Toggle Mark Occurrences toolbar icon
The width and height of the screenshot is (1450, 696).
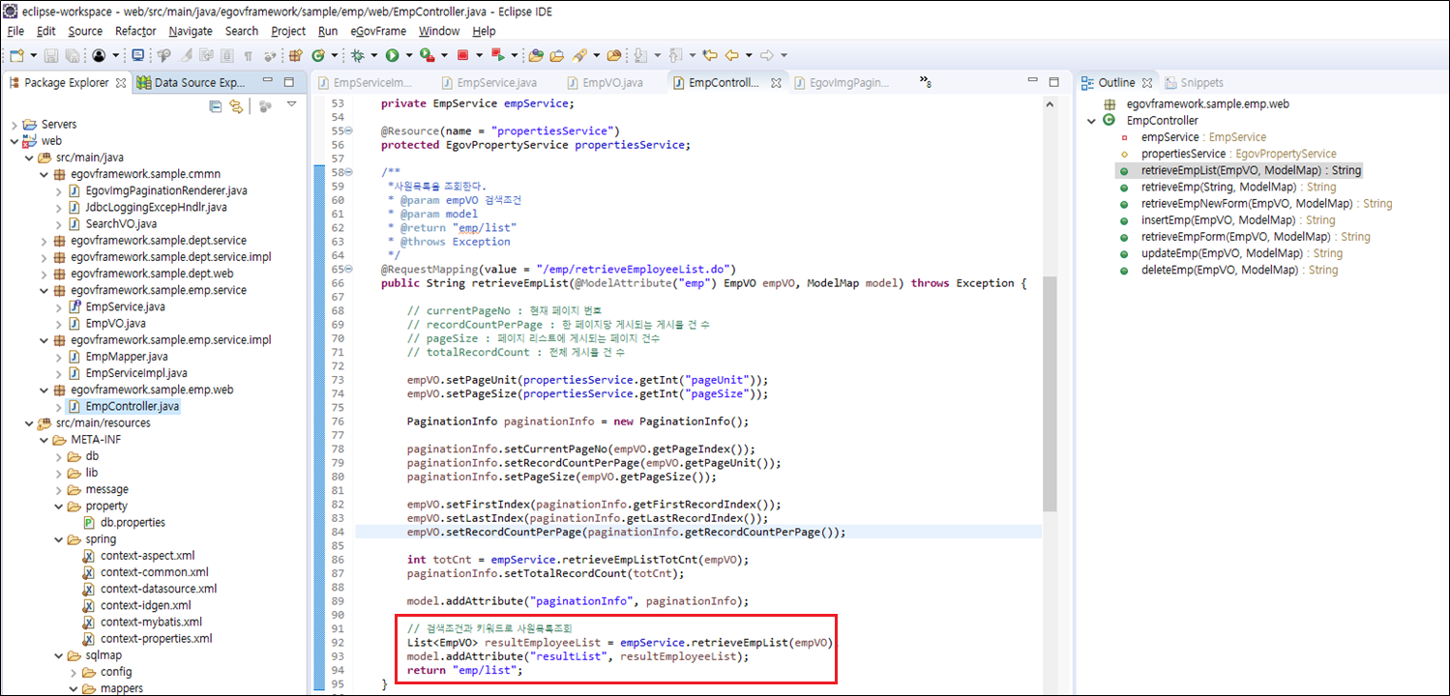(x=186, y=55)
